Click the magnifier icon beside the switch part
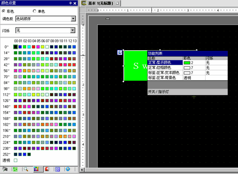This screenshot has height=174, width=238. click(120, 53)
